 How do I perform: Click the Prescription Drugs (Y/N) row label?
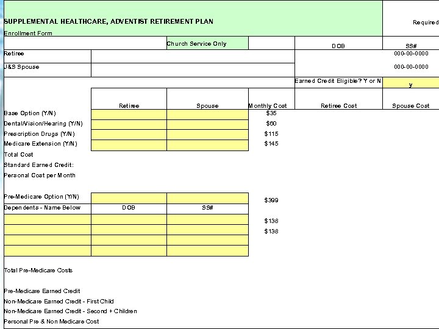point(39,134)
